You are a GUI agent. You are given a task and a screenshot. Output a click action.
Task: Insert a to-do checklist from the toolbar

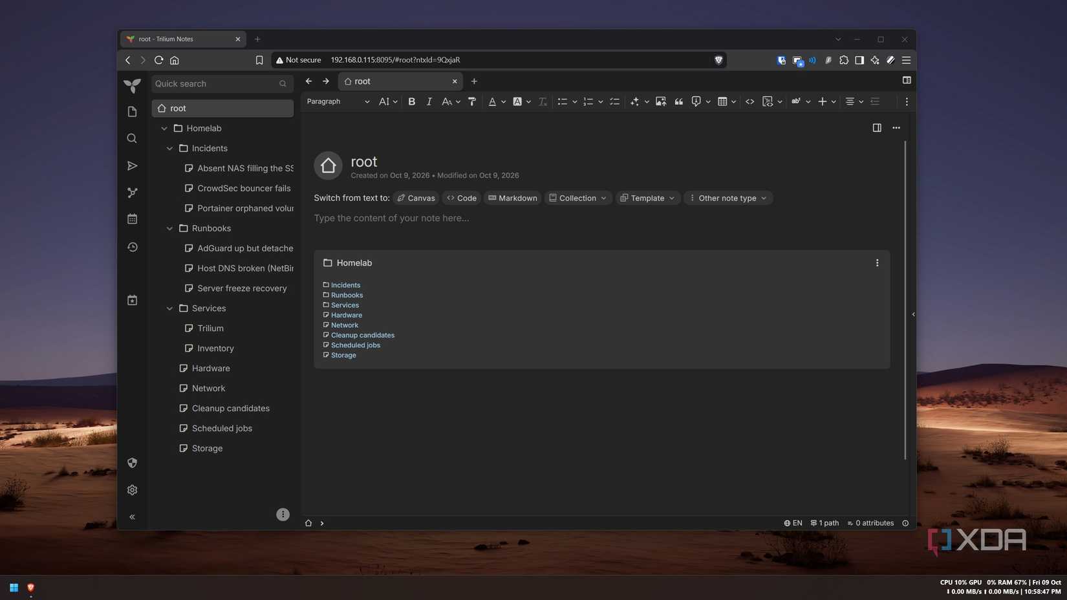point(614,102)
